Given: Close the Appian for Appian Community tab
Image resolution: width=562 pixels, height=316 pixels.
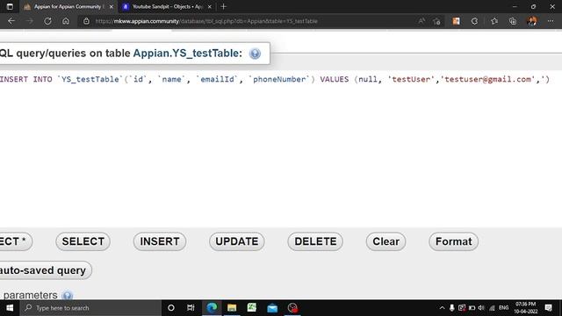Looking at the screenshot, I should [x=112, y=6].
